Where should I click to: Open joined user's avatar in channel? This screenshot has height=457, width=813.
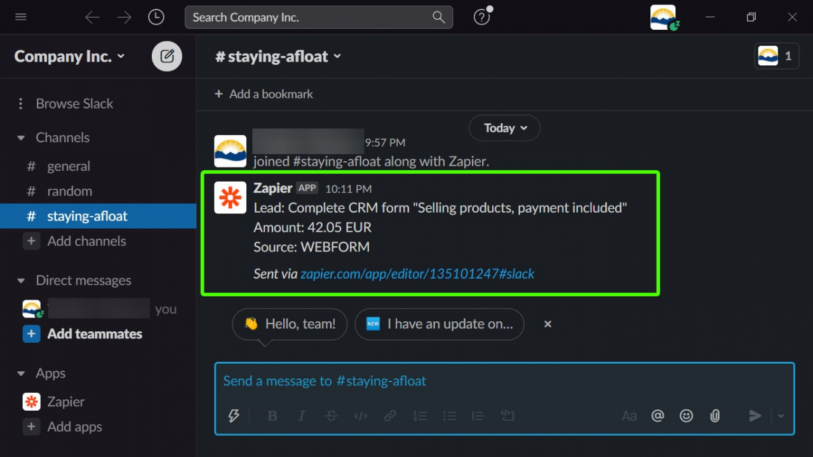tap(230, 151)
